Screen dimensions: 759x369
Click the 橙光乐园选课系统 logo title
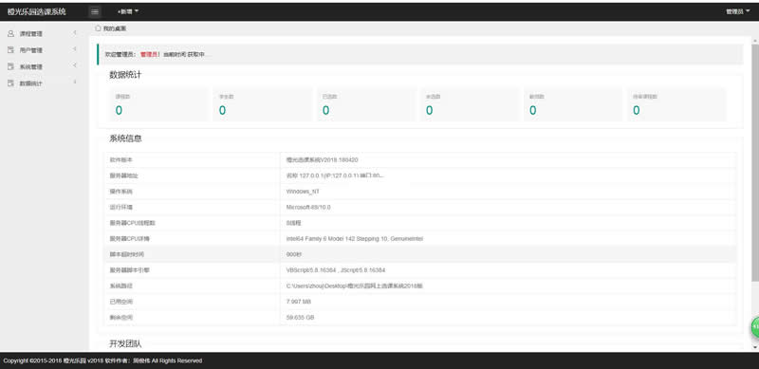[37, 11]
